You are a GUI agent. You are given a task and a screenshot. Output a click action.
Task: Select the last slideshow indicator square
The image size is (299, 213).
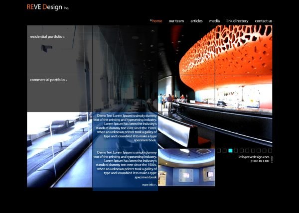click(270, 151)
